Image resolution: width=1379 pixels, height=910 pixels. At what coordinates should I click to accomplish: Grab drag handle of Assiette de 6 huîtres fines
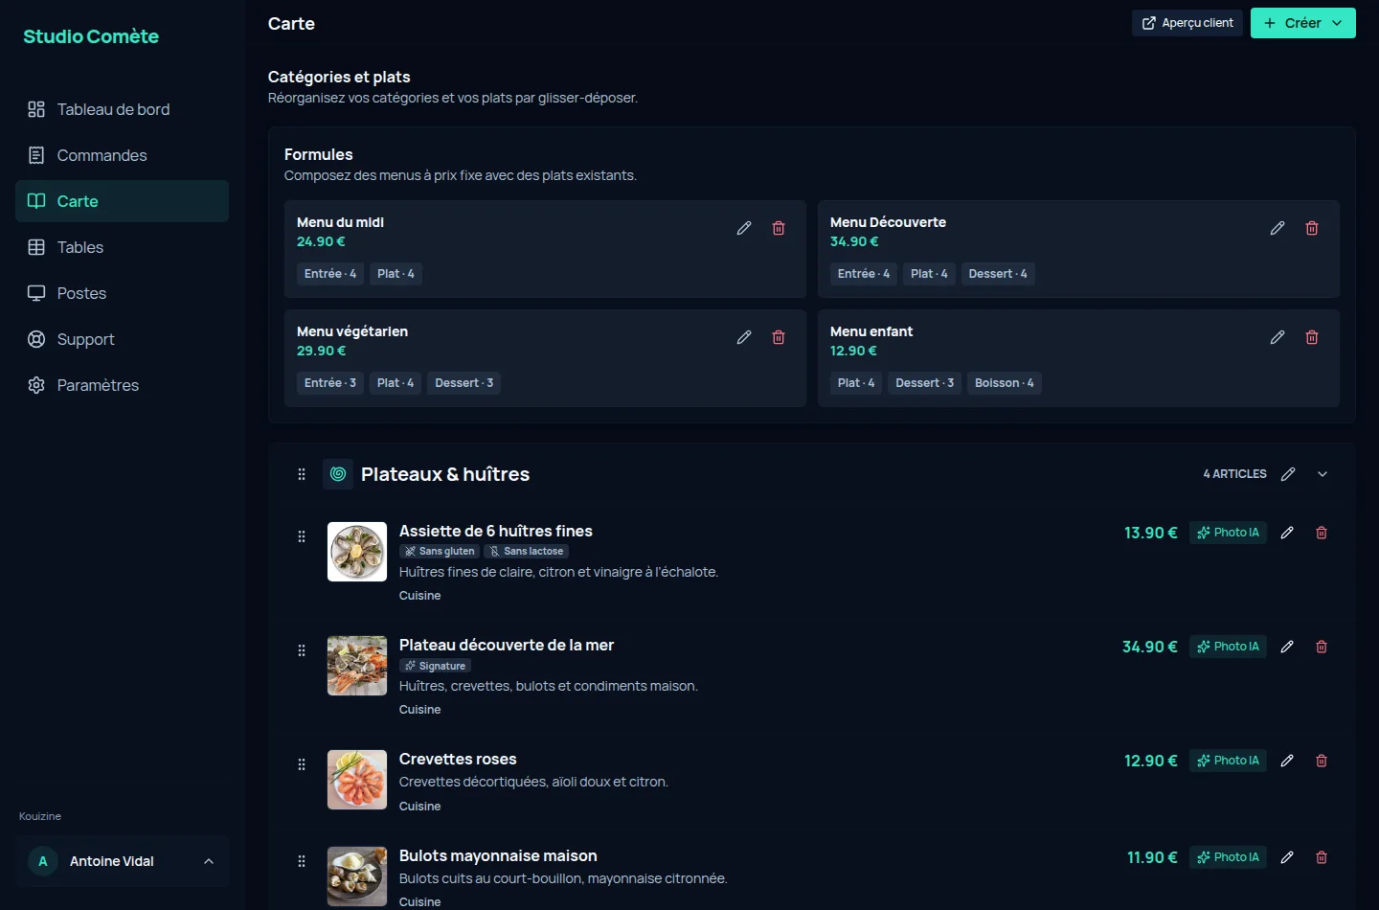[x=302, y=536]
